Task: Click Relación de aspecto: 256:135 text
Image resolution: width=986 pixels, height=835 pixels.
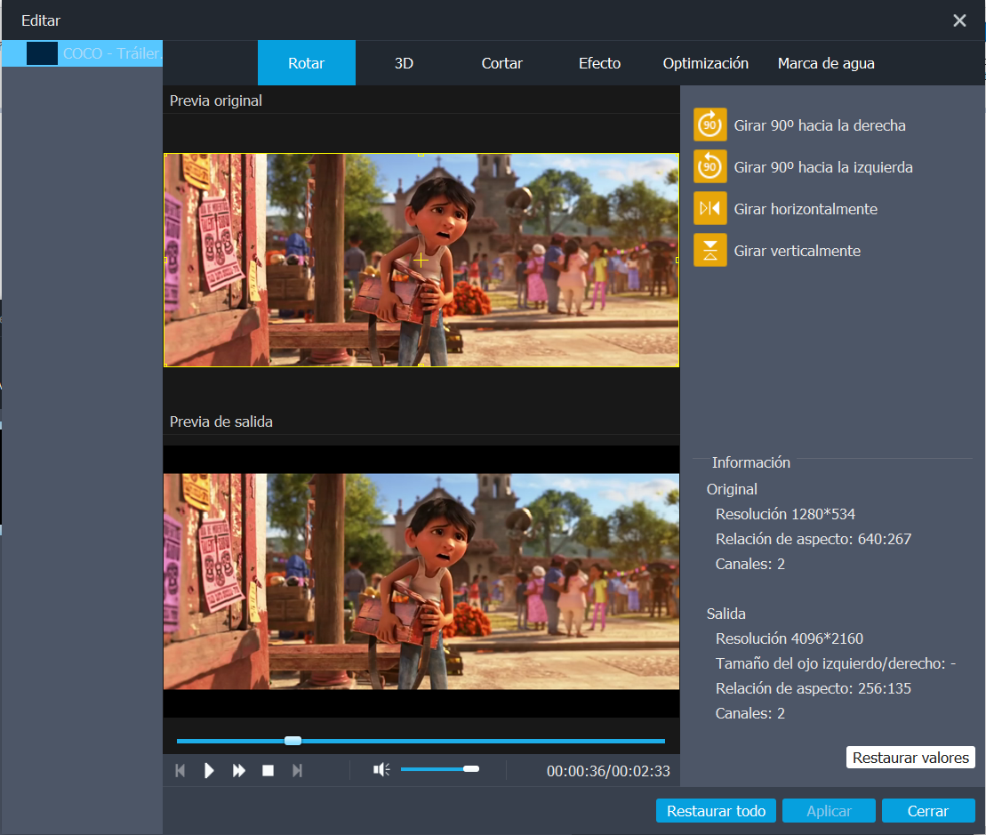Action: 814,688
